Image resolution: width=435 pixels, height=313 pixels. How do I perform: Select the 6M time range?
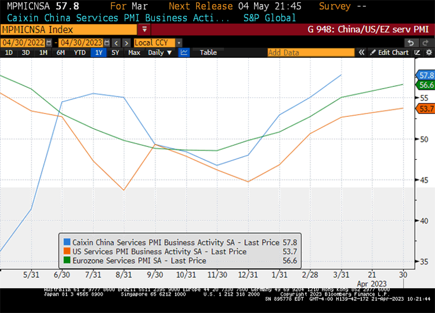click(x=60, y=53)
